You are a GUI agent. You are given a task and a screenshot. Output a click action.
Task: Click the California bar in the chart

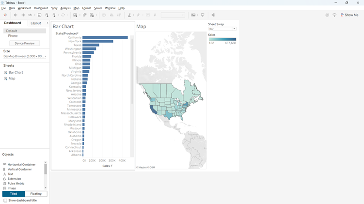[105, 37]
